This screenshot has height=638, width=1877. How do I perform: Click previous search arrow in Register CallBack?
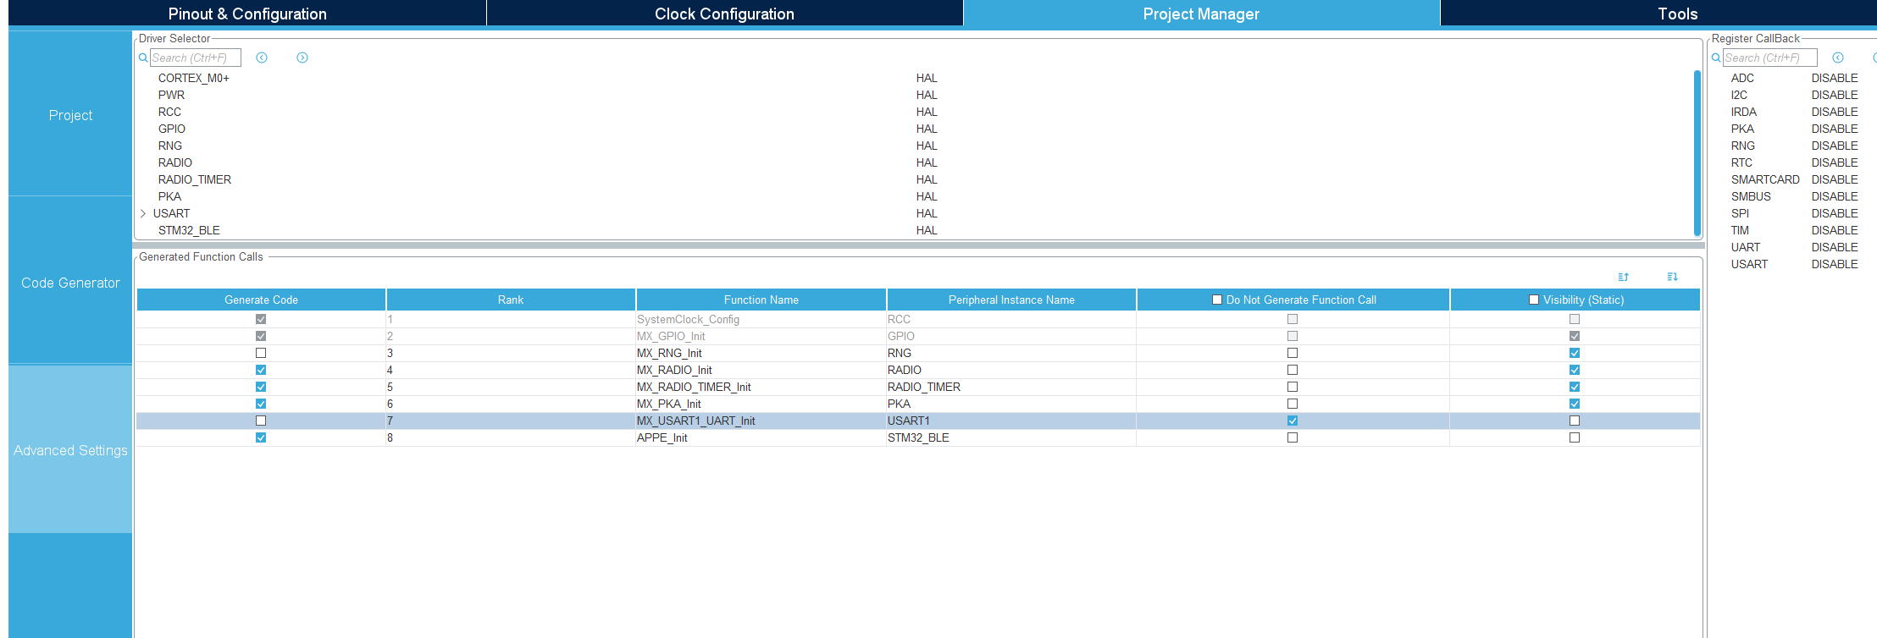pyautogui.click(x=1838, y=58)
